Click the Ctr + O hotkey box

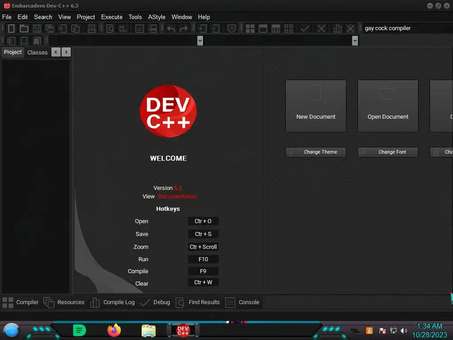tap(203, 221)
